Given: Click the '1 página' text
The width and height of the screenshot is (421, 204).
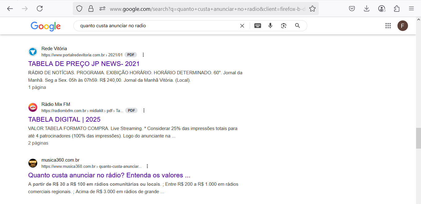Looking at the screenshot, I should (x=37, y=87).
